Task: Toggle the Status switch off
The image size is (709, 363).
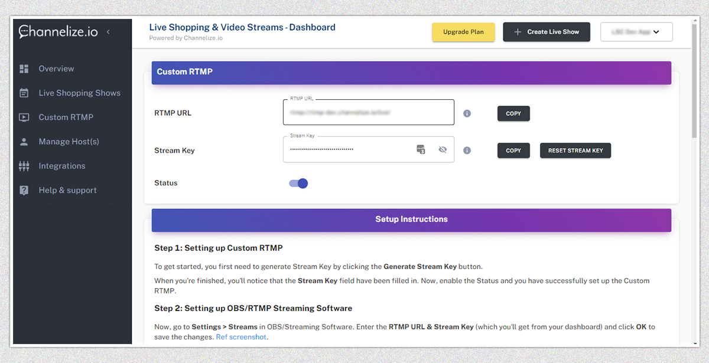Action: point(298,184)
